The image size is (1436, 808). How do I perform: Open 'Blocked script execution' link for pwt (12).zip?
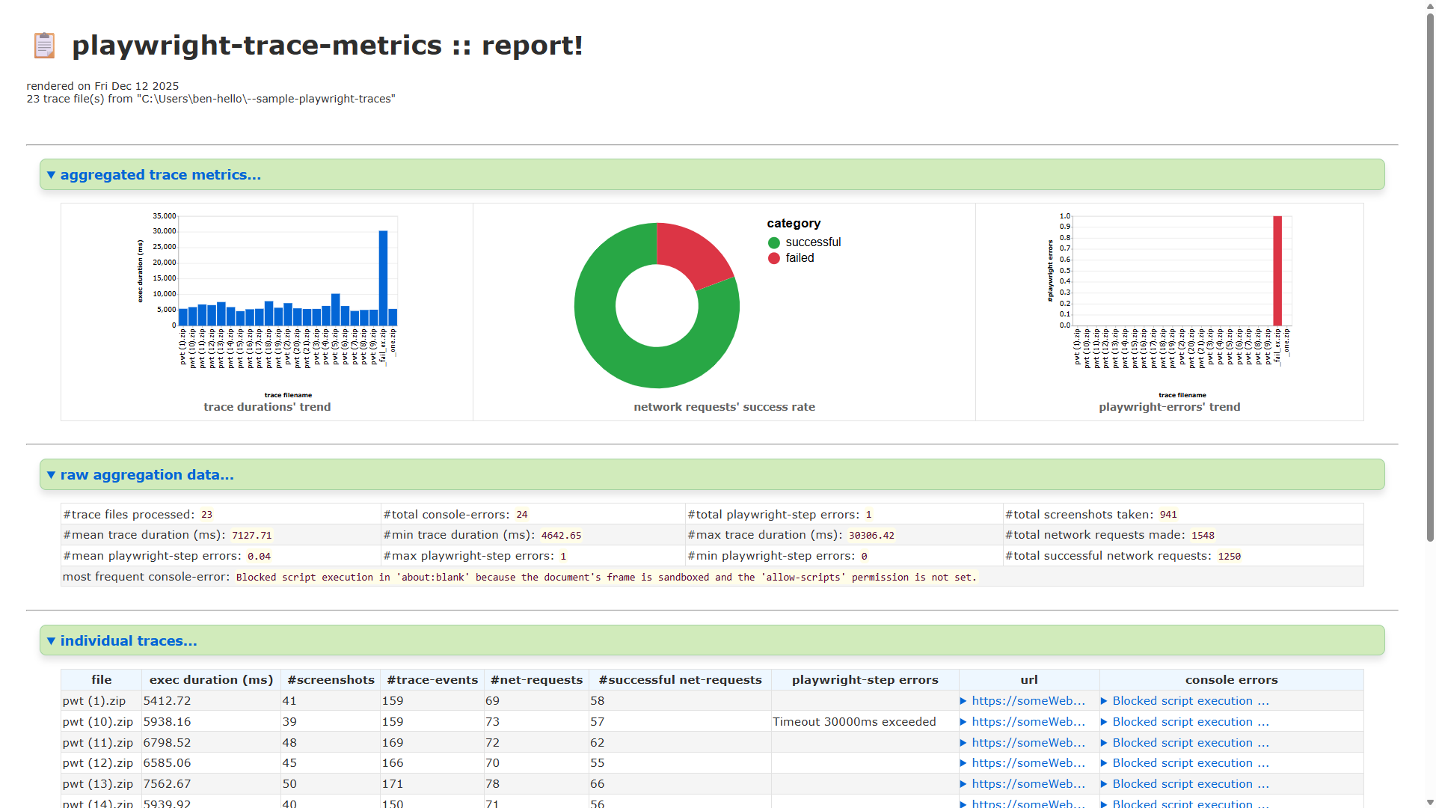[1190, 763]
